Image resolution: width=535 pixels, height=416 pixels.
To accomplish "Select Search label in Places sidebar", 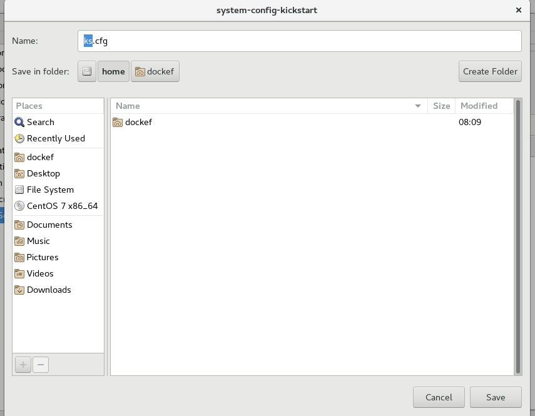I will tap(41, 122).
